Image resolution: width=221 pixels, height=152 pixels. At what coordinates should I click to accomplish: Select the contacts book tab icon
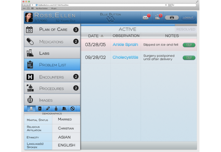pyautogui.click(x=40, y=109)
